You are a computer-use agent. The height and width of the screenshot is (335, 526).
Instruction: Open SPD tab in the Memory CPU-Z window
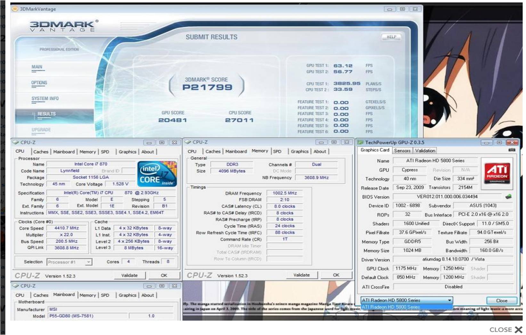(277, 152)
